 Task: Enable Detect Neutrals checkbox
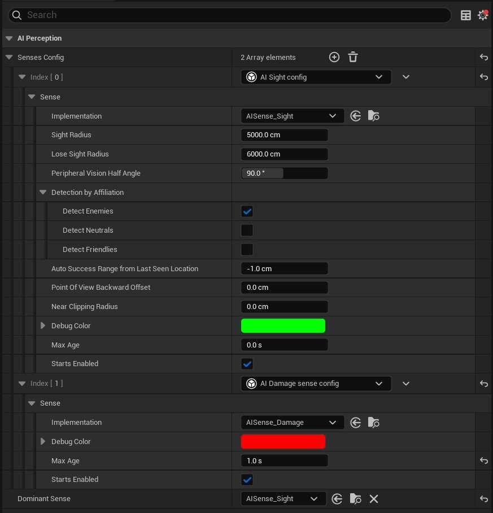coord(247,231)
